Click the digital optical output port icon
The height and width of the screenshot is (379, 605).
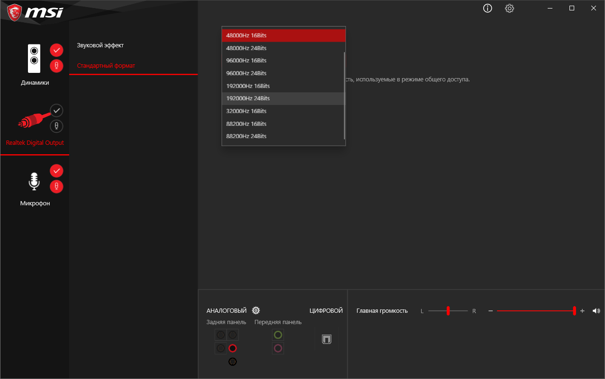tap(326, 339)
